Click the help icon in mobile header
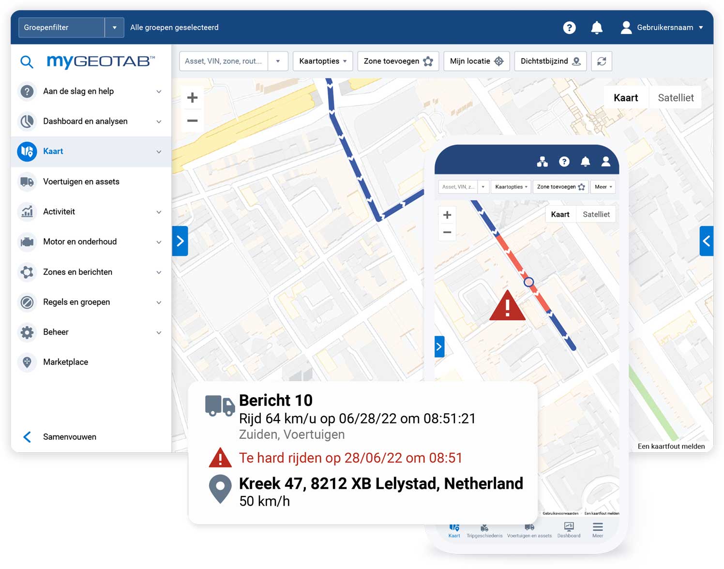Image resolution: width=724 pixels, height=569 pixels. coord(564,162)
